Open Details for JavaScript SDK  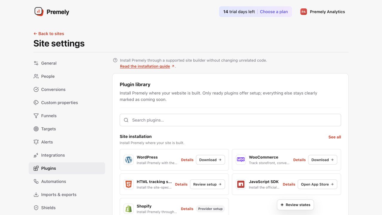coord(289,184)
